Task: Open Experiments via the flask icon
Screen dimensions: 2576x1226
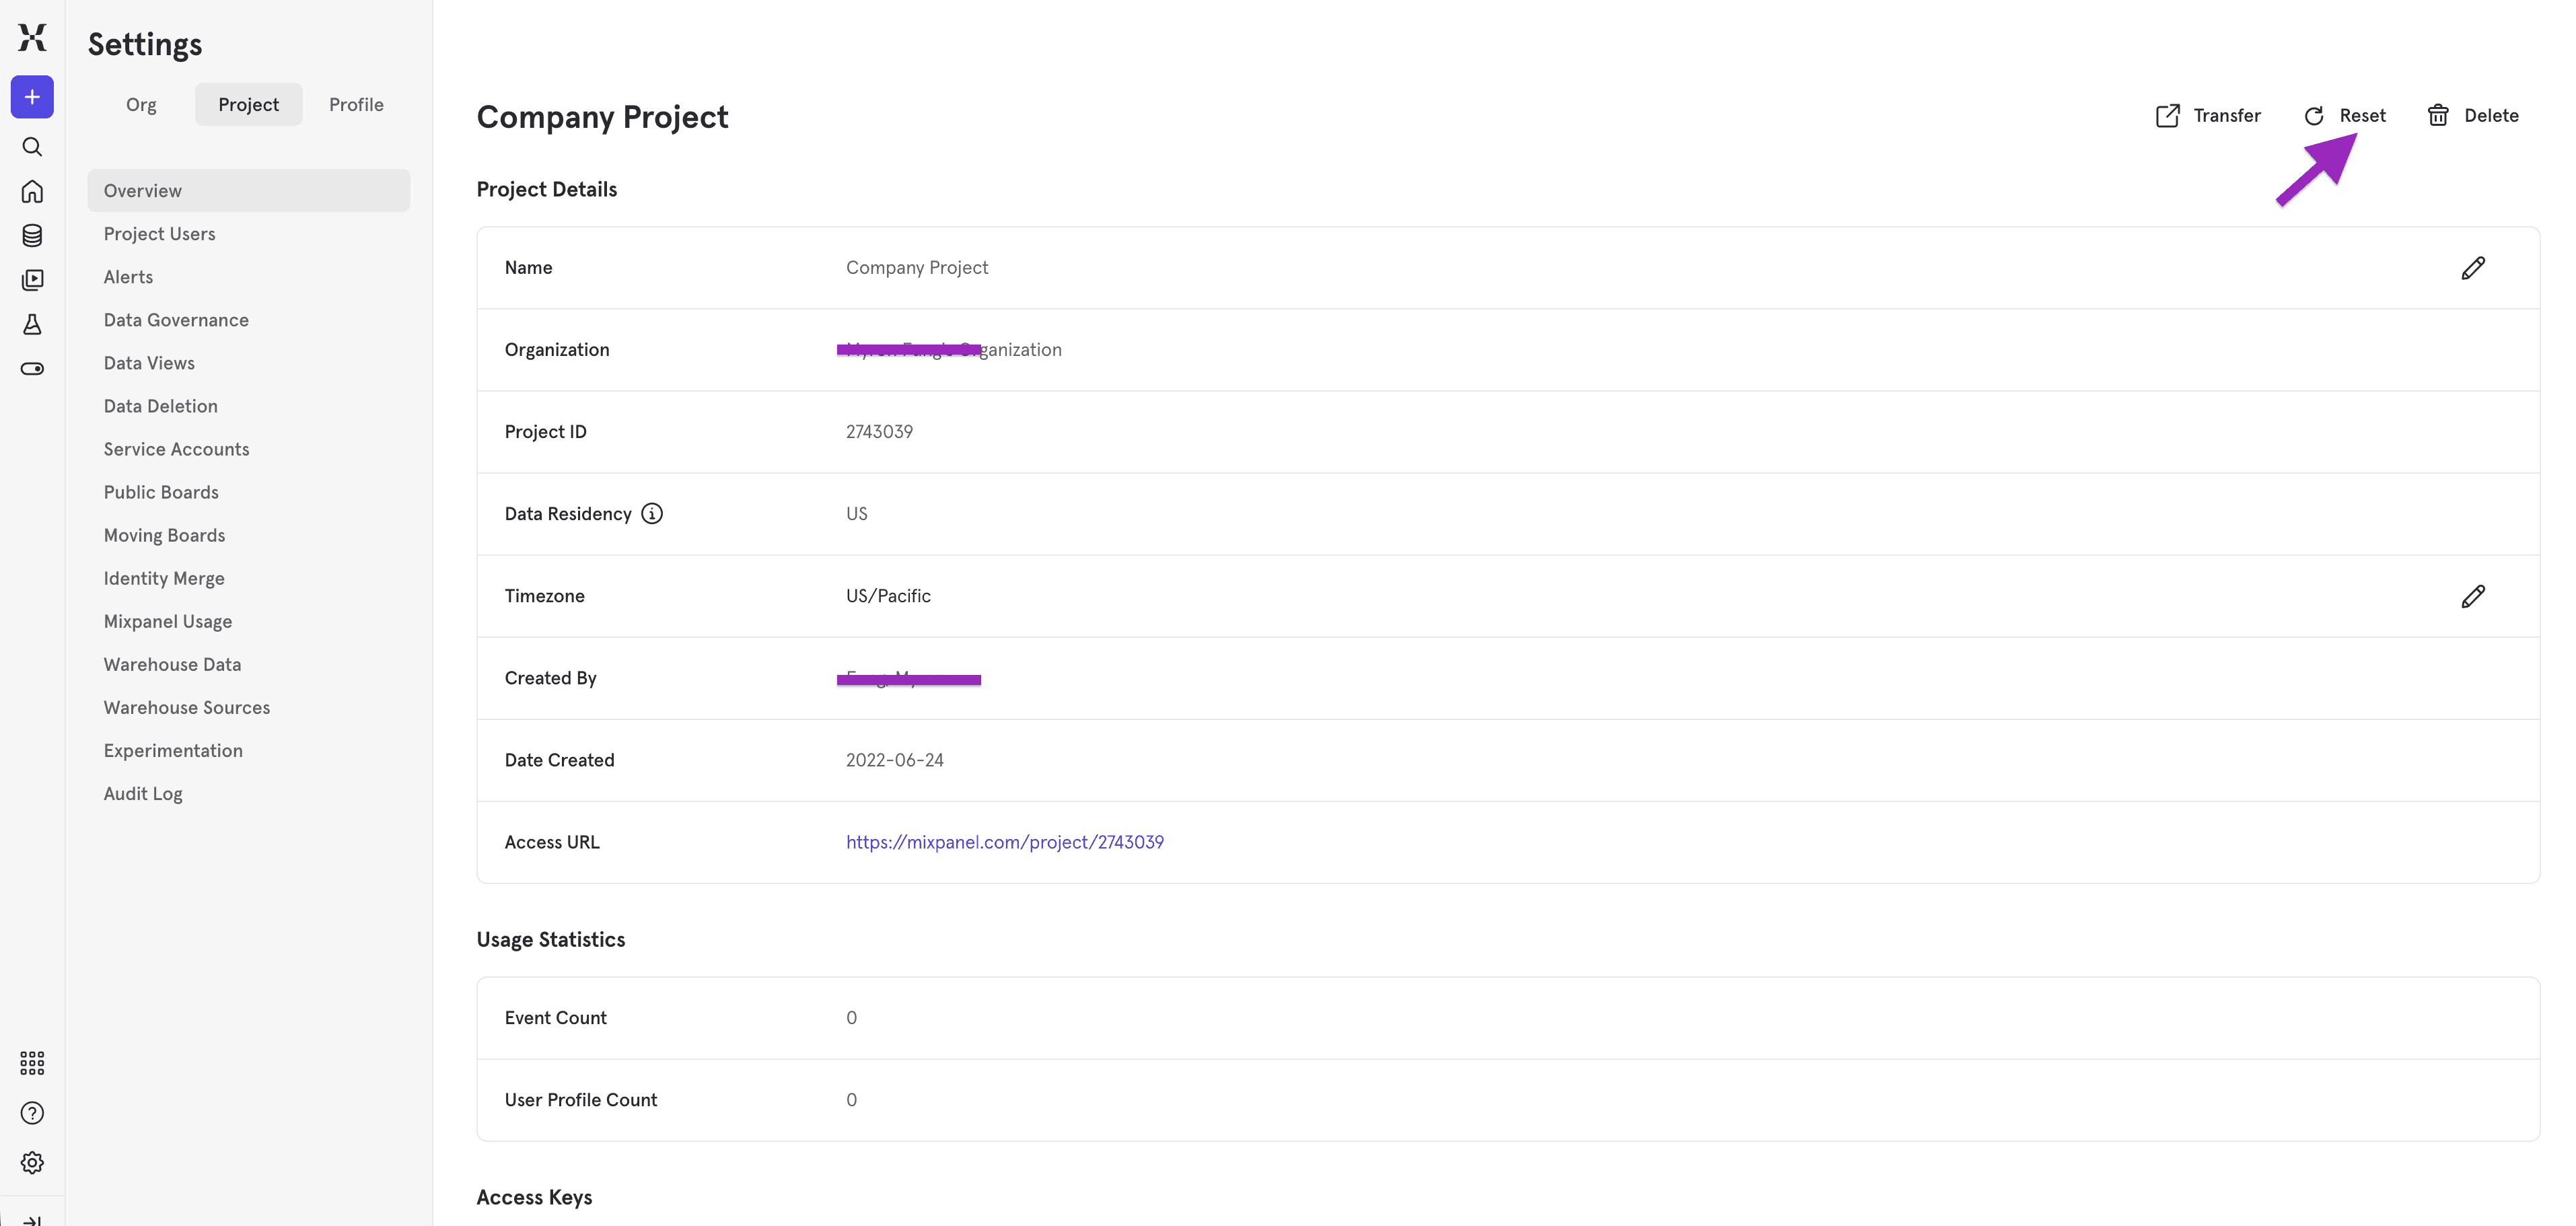Action: click(x=32, y=324)
